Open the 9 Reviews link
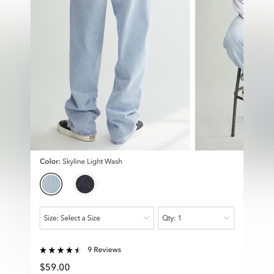 tap(104, 250)
